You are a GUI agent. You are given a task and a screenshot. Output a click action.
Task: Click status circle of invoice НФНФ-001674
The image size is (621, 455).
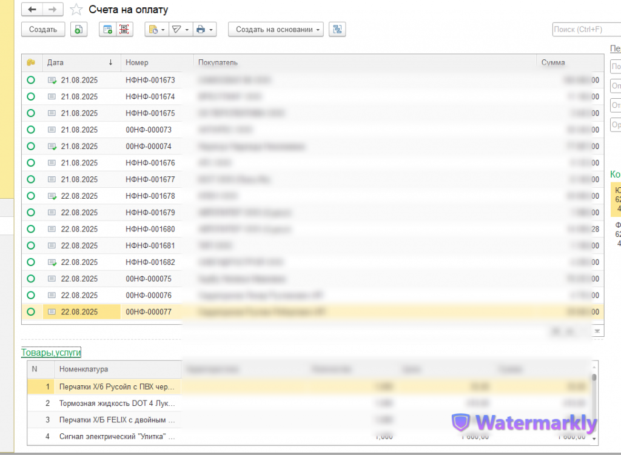pyautogui.click(x=31, y=97)
